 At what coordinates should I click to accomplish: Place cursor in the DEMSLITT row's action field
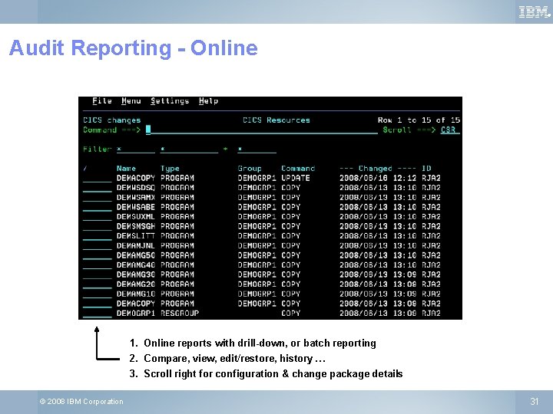[x=98, y=236]
